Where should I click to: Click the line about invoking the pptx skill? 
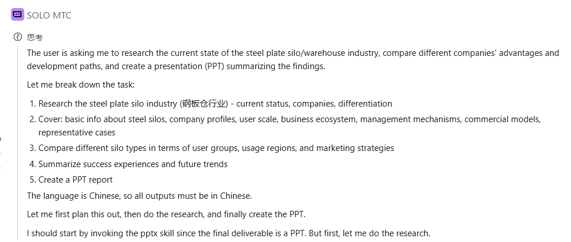tap(229, 233)
